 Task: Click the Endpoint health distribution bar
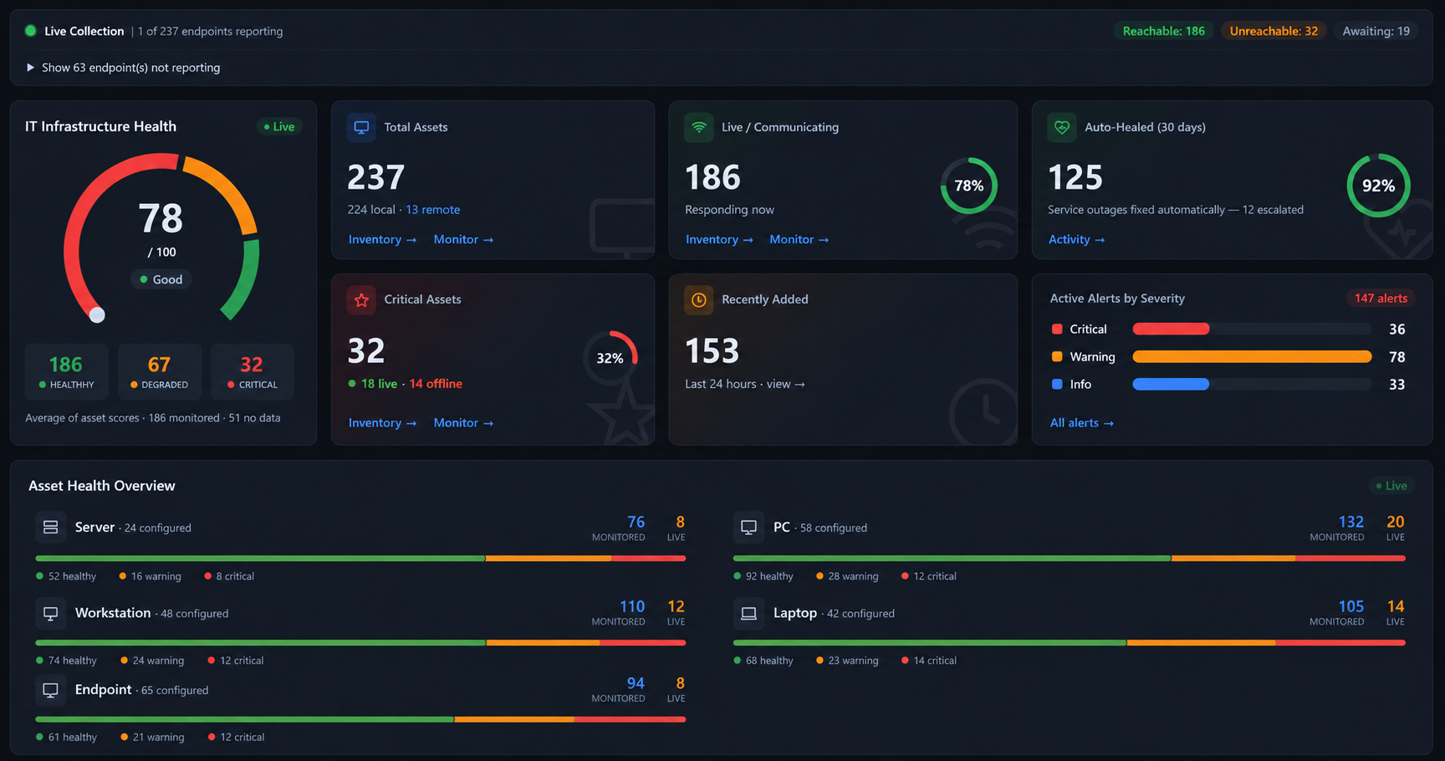(360, 719)
